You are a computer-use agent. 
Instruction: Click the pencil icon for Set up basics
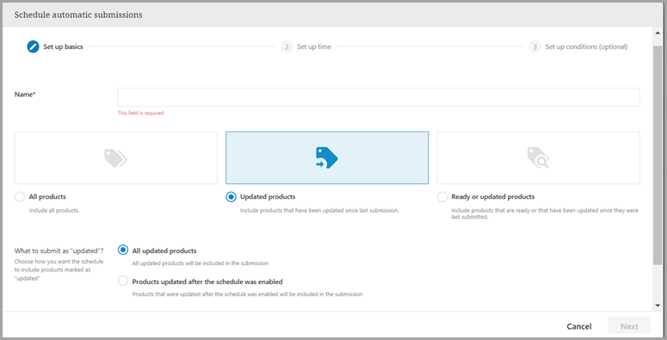[33, 46]
